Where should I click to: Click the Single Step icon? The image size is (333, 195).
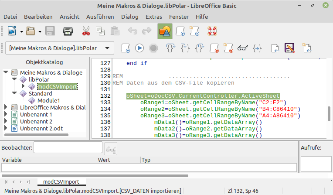click(185, 48)
